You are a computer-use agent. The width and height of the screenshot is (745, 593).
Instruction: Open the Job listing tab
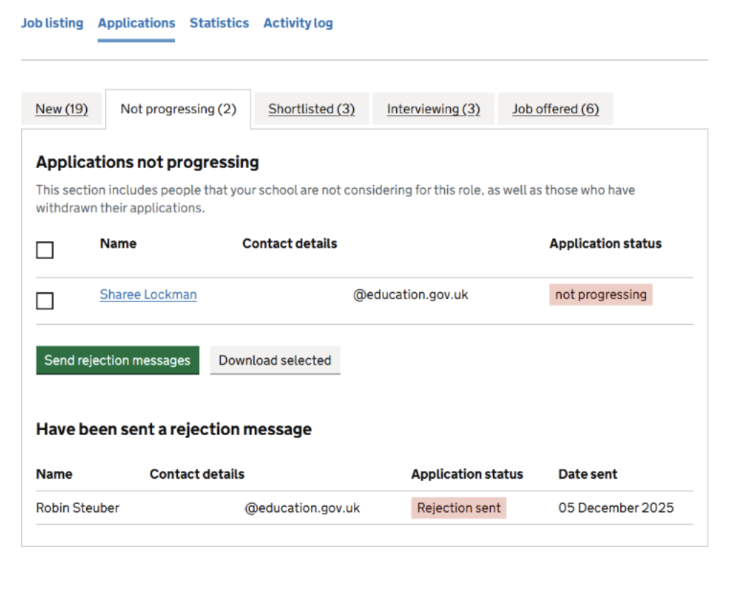coord(52,23)
